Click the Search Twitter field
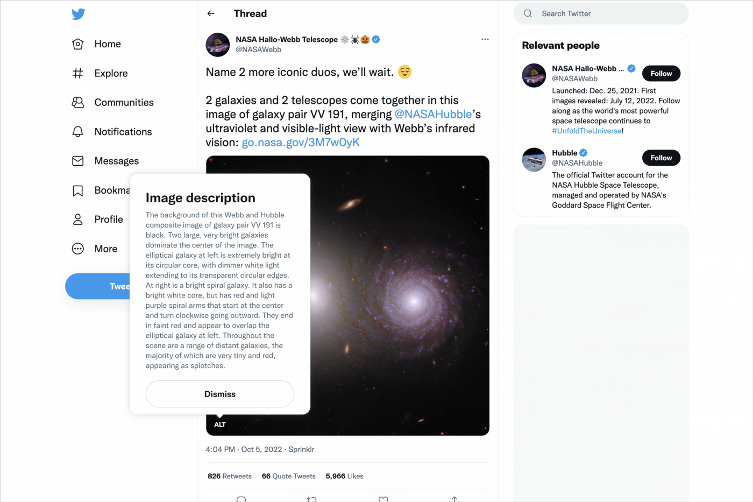 [x=608, y=13]
